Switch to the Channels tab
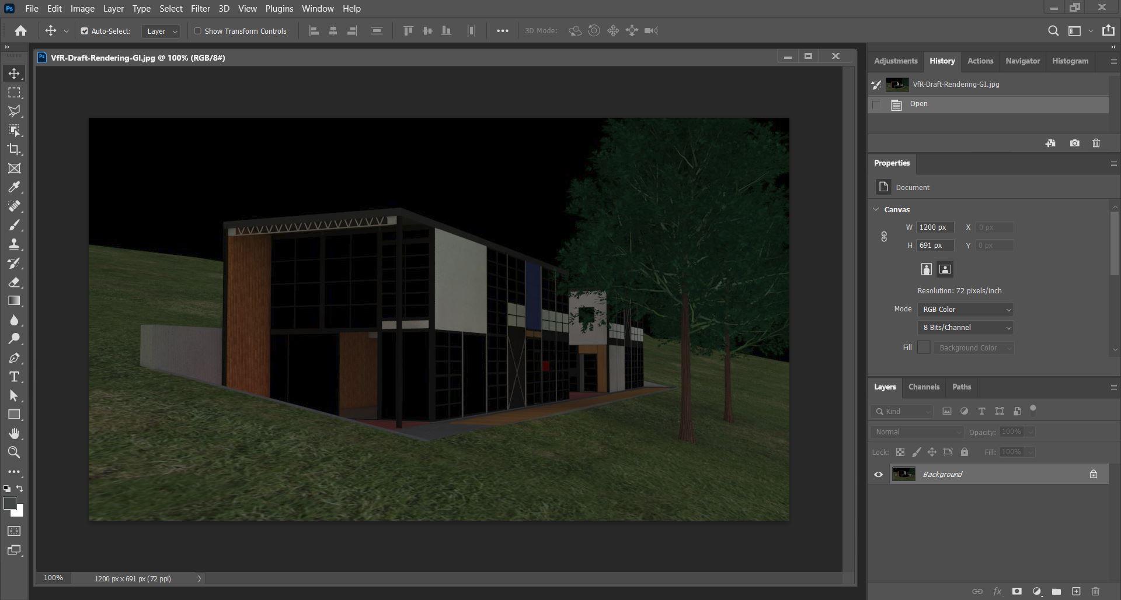The height and width of the screenshot is (600, 1121). (x=924, y=387)
